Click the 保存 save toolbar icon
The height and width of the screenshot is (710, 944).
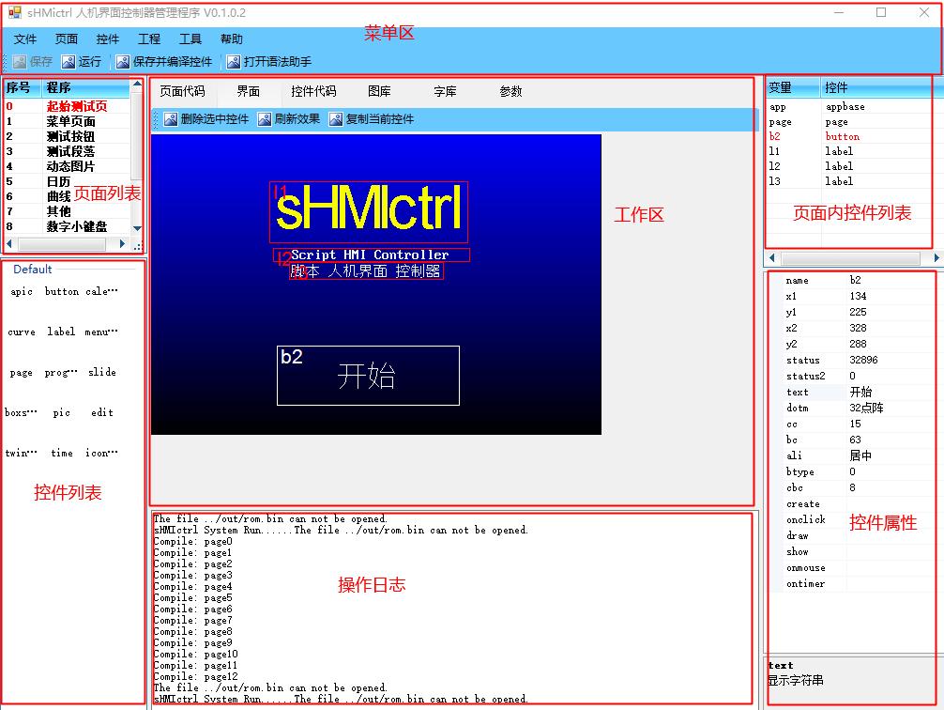coord(20,61)
